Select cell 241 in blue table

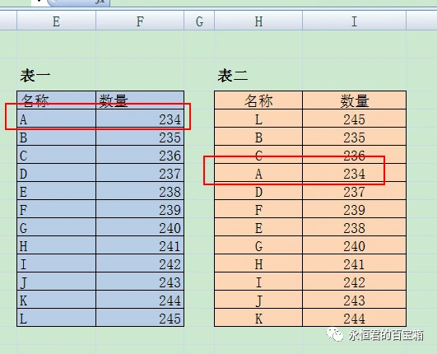point(140,245)
